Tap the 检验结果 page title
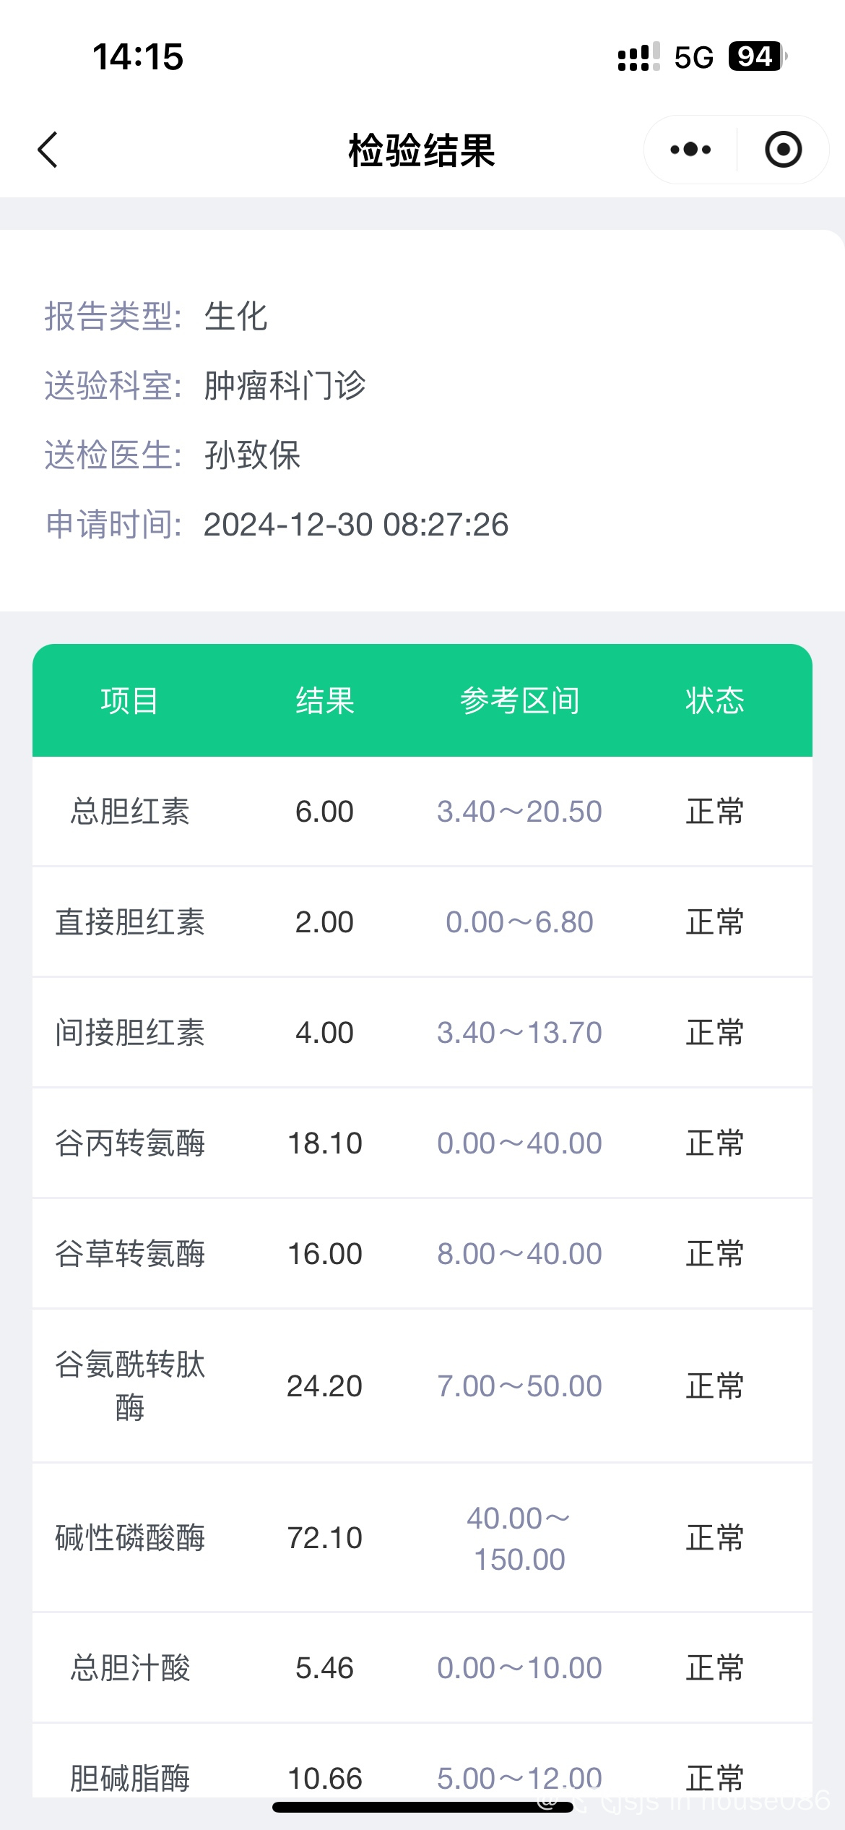This screenshot has width=845, height=1830. coord(422,150)
